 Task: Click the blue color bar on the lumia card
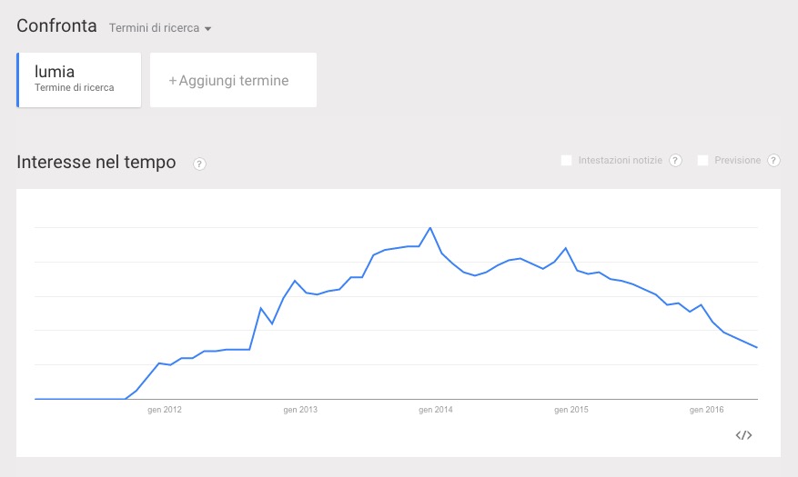point(18,80)
